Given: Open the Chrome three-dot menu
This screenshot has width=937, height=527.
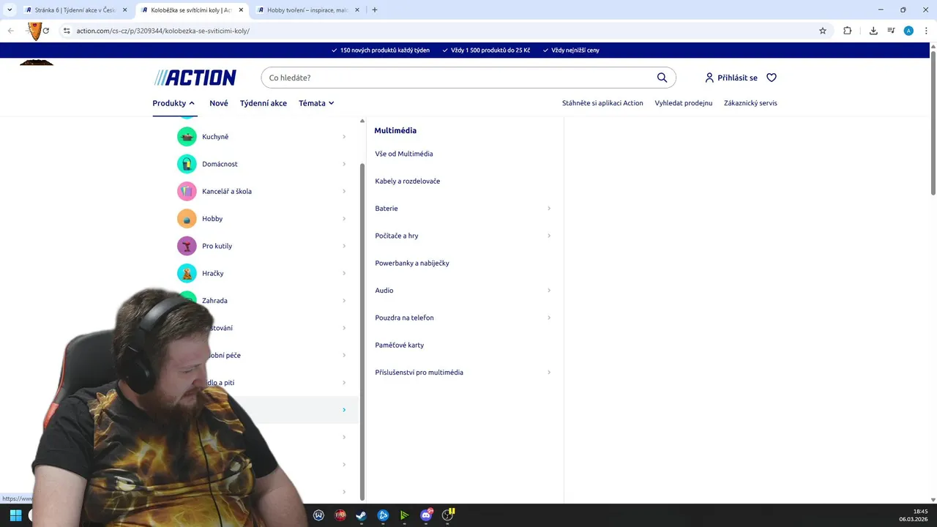Looking at the screenshot, I should [x=926, y=31].
